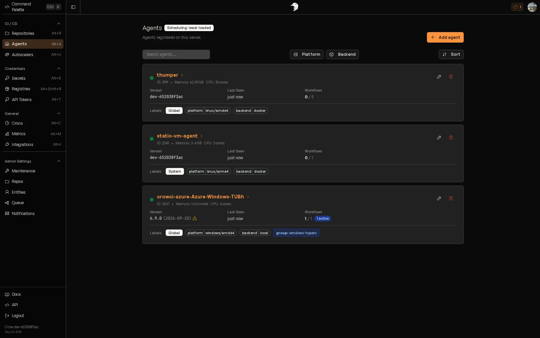This screenshot has height=338, width=540.
Task: Open the running workflows indicator at top right
Action: [517, 7]
